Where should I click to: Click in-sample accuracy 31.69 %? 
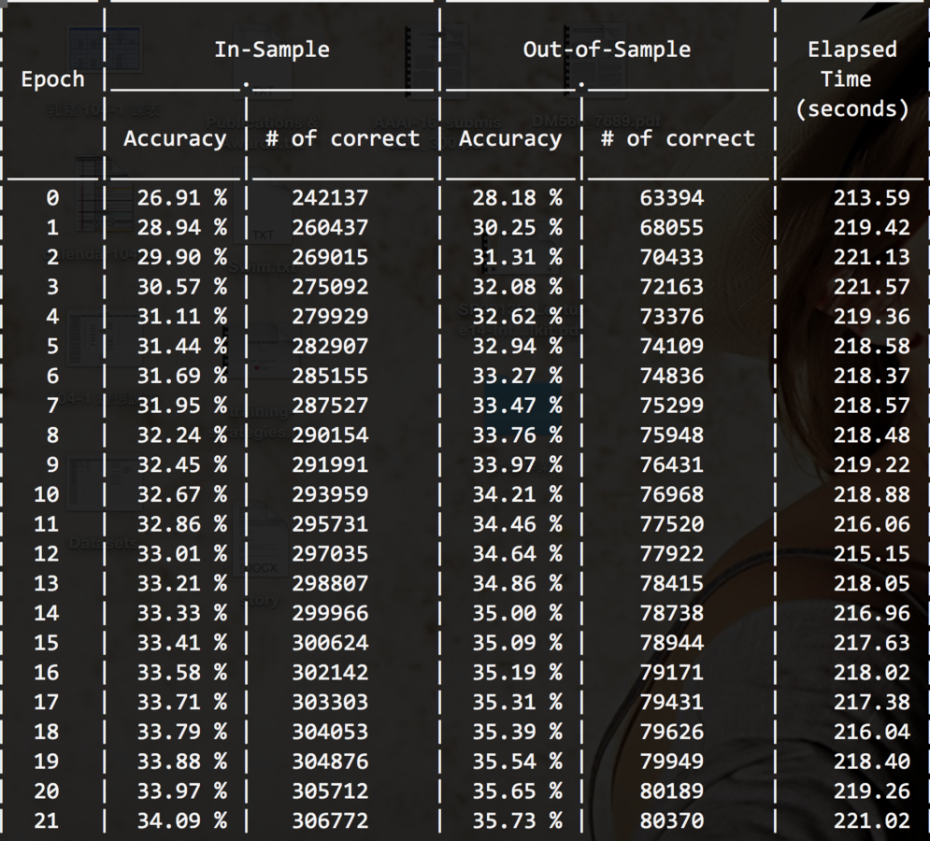coord(182,376)
